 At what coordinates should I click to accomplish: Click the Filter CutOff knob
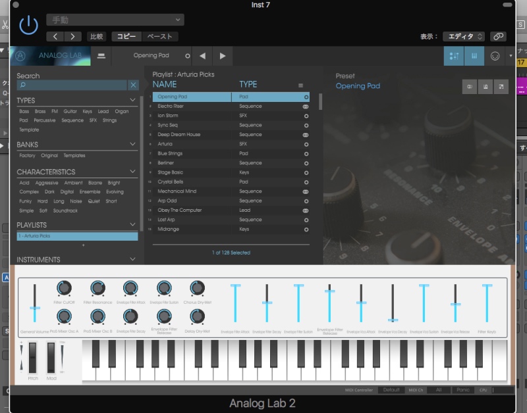coord(64,288)
